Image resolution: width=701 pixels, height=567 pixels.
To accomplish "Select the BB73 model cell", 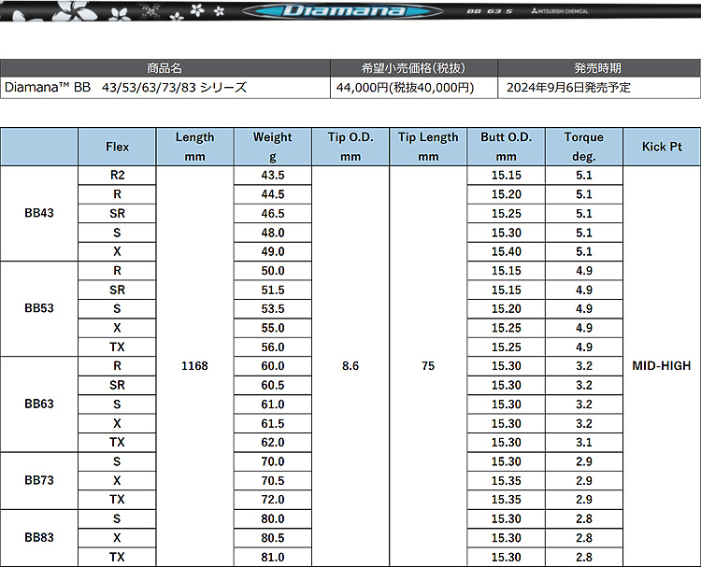I will pos(39,480).
